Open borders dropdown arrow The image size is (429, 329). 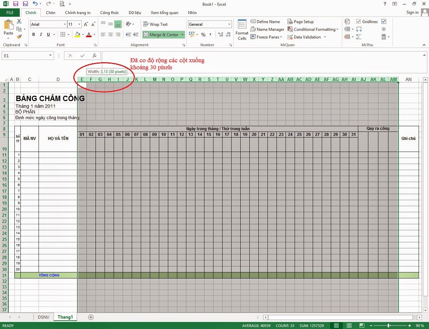pyautogui.click(x=68, y=35)
